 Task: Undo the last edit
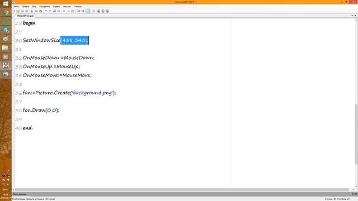click(46, 11)
